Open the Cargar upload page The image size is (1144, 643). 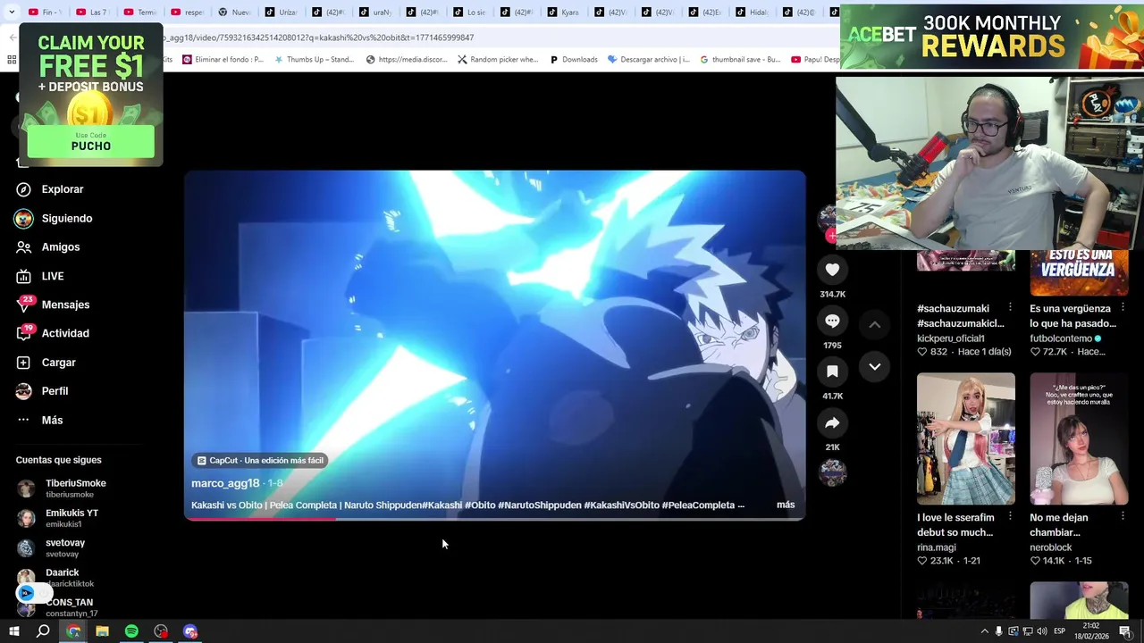coord(46,363)
